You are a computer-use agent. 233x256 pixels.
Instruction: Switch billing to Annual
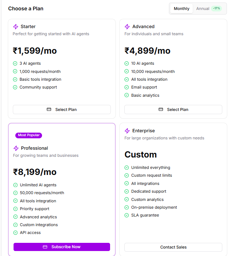[x=203, y=9]
